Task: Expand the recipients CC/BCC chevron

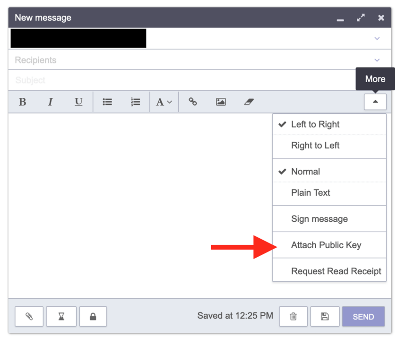Action: [x=377, y=60]
